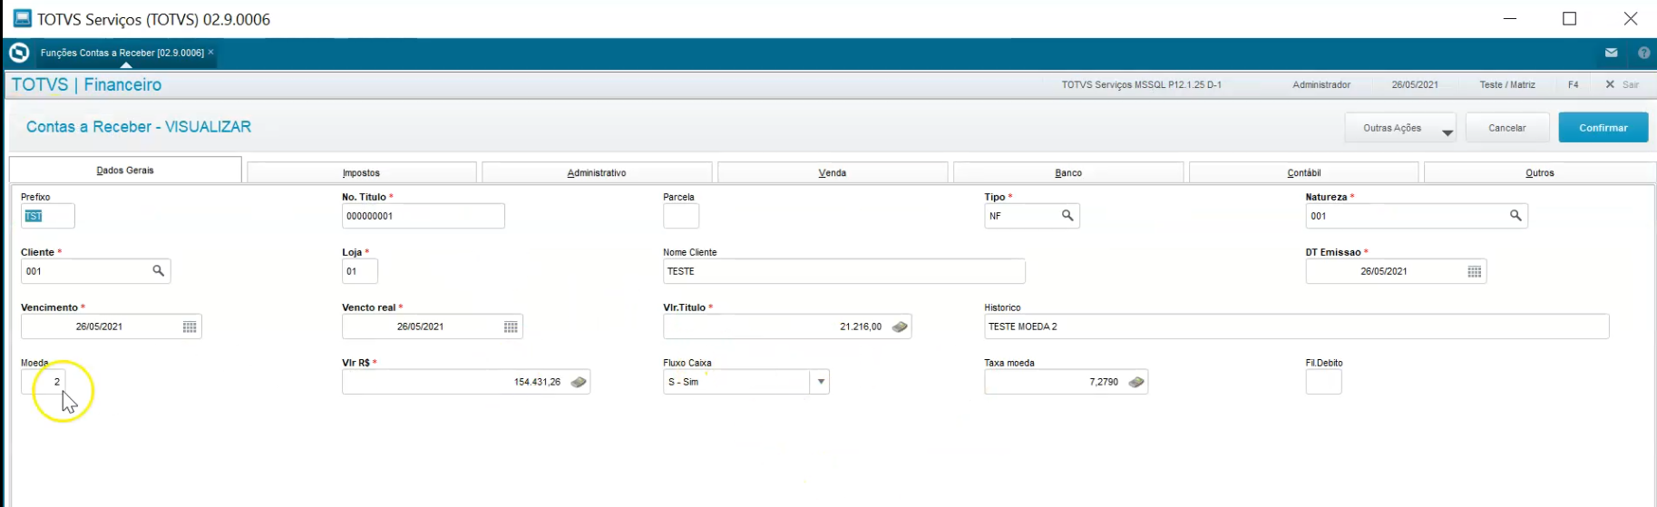Click TOTVS Serviços MSSQL P12.1.25 environment text
This screenshot has width=1657, height=507.
(1142, 84)
